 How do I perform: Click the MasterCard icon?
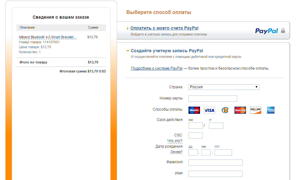tap(240, 110)
